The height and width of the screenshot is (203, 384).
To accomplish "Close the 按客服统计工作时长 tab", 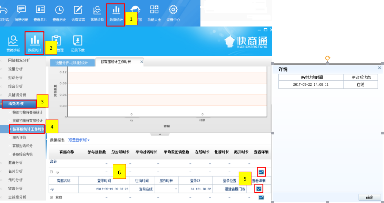I will click(x=141, y=62).
